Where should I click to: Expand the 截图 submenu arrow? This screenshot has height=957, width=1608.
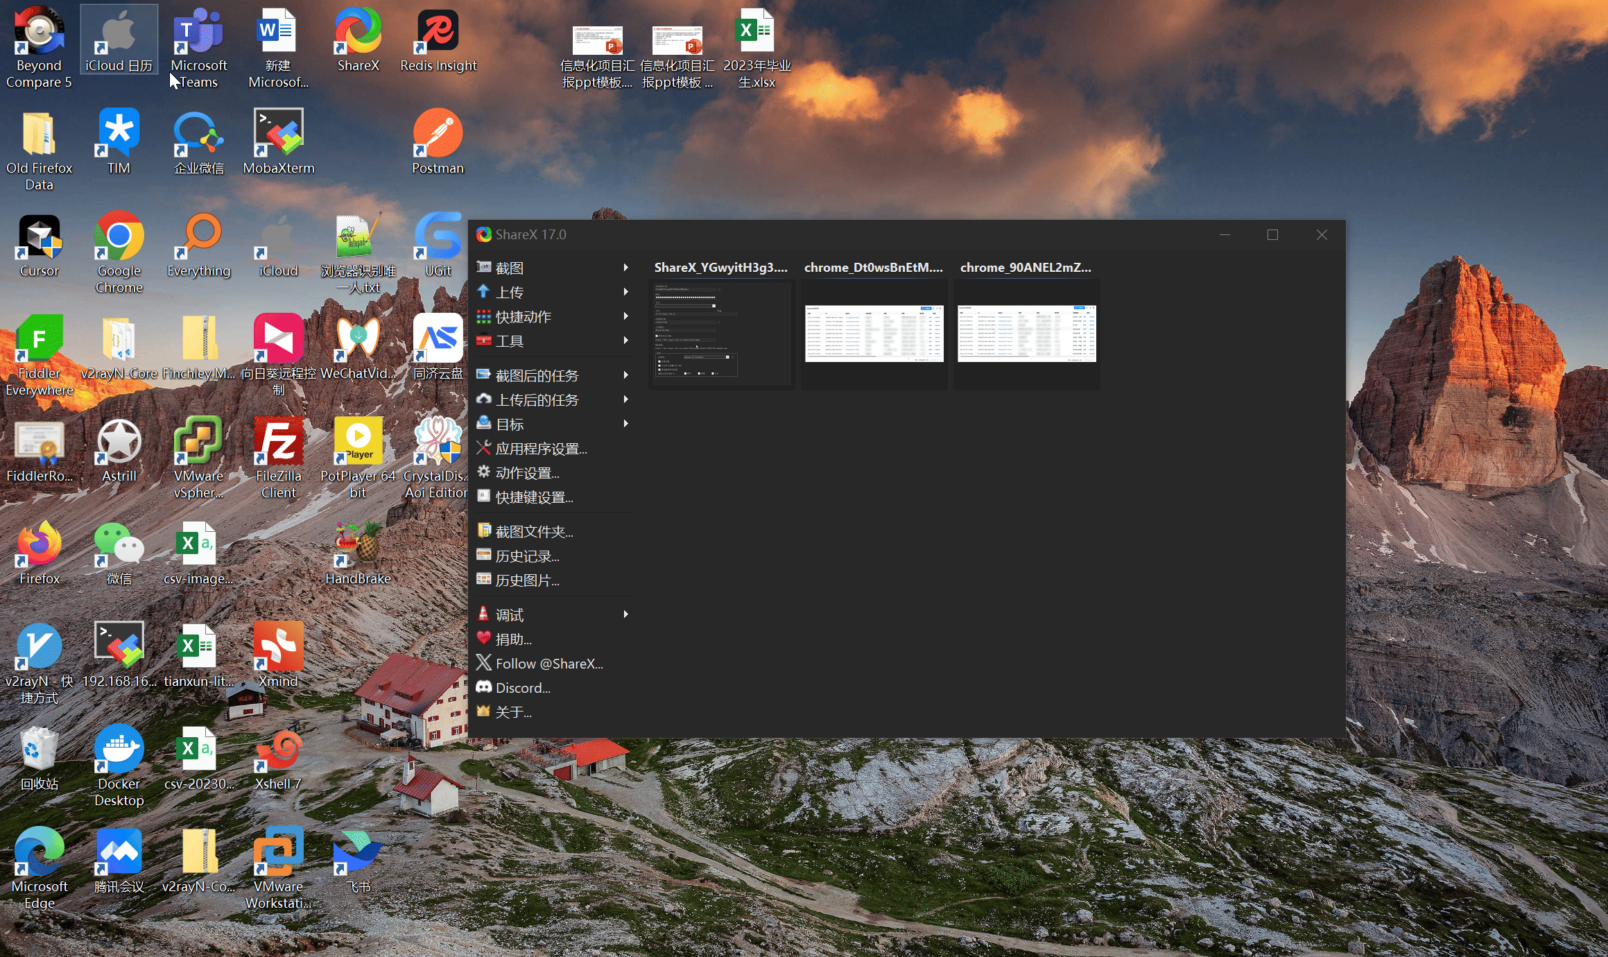tap(625, 268)
